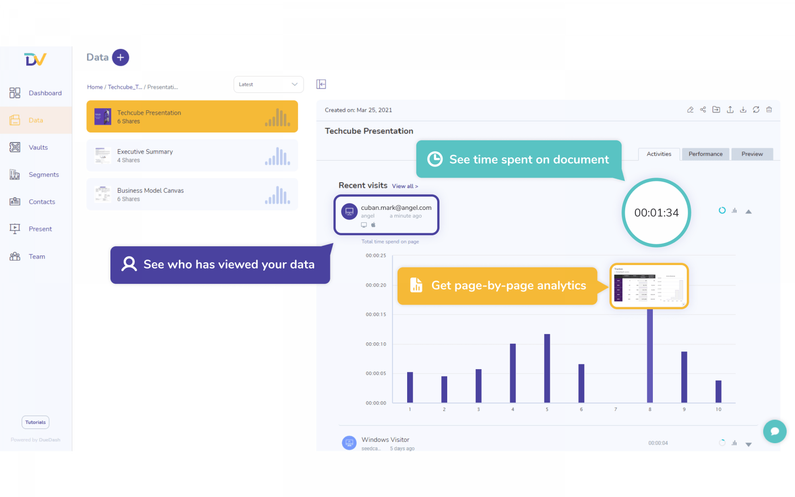The width and height of the screenshot is (795, 497).
Task: Edit the Techcube Presentation details
Action: pos(690,110)
